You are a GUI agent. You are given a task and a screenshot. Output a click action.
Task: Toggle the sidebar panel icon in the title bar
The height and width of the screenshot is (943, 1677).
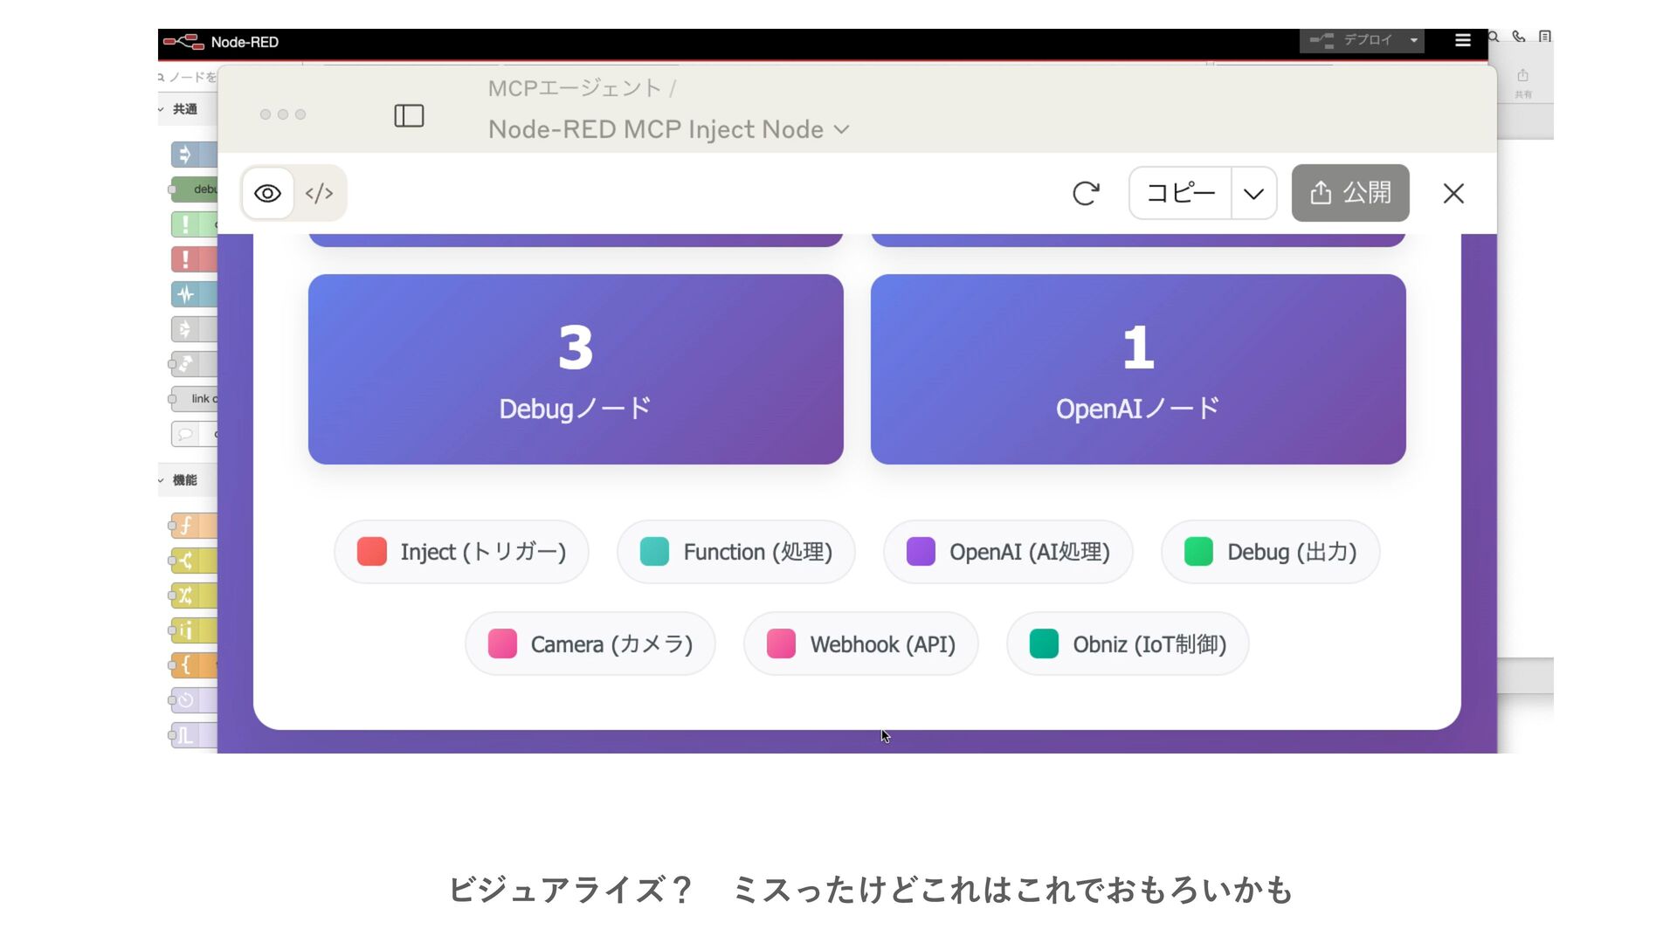click(x=409, y=115)
